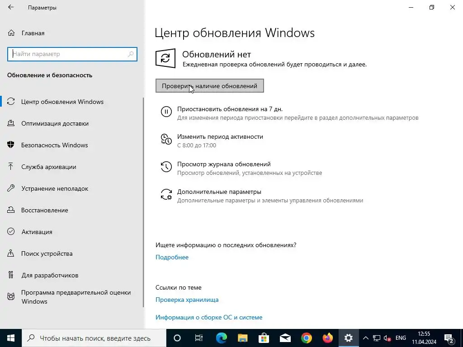Screen dimensions: 463x347
Task: Open the Windows Start menu
Action: [11, 338]
